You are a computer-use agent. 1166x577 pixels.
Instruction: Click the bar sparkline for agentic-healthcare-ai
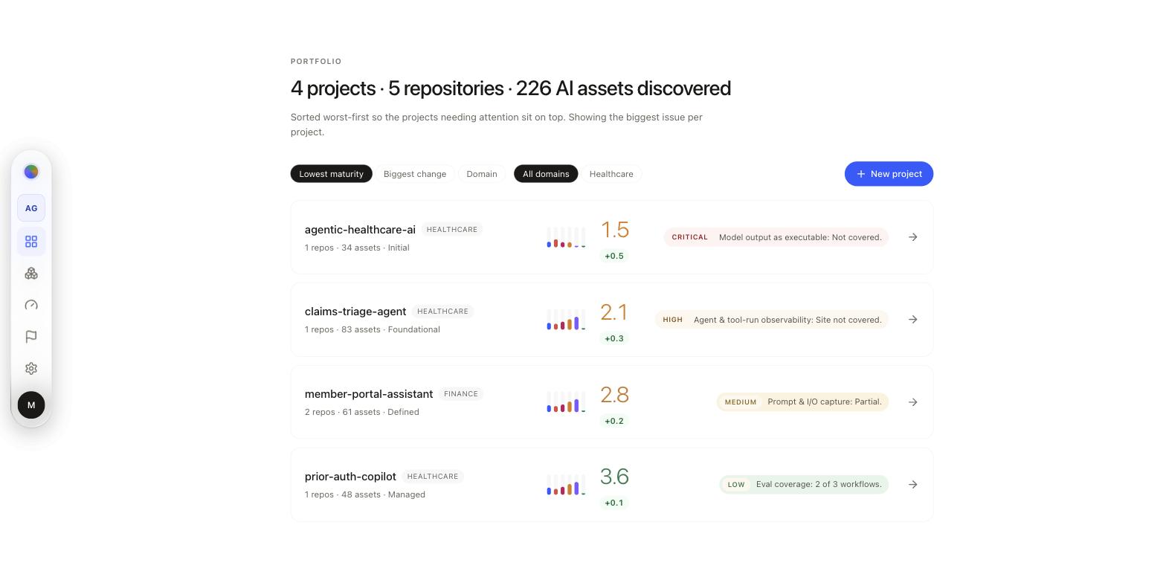point(566,237)
